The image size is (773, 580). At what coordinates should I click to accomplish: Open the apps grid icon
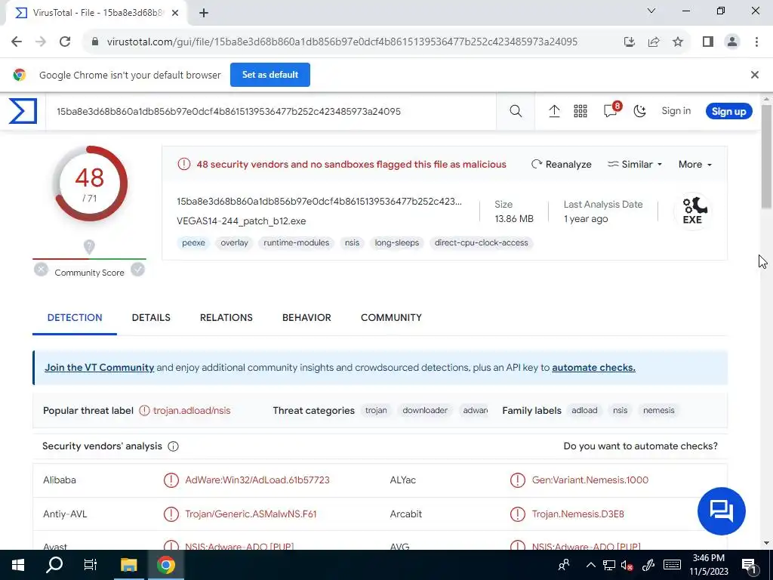pyautogui.click(x=581, y=111)
